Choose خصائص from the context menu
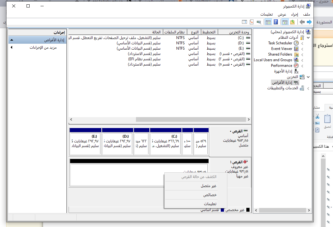The width and height of the screenshot is (333, 227). click(210, 195)
